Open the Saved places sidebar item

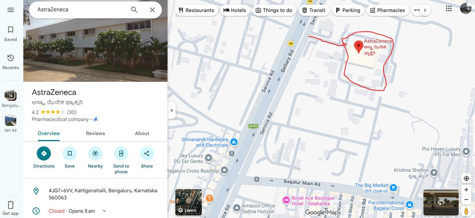point(11,34)
